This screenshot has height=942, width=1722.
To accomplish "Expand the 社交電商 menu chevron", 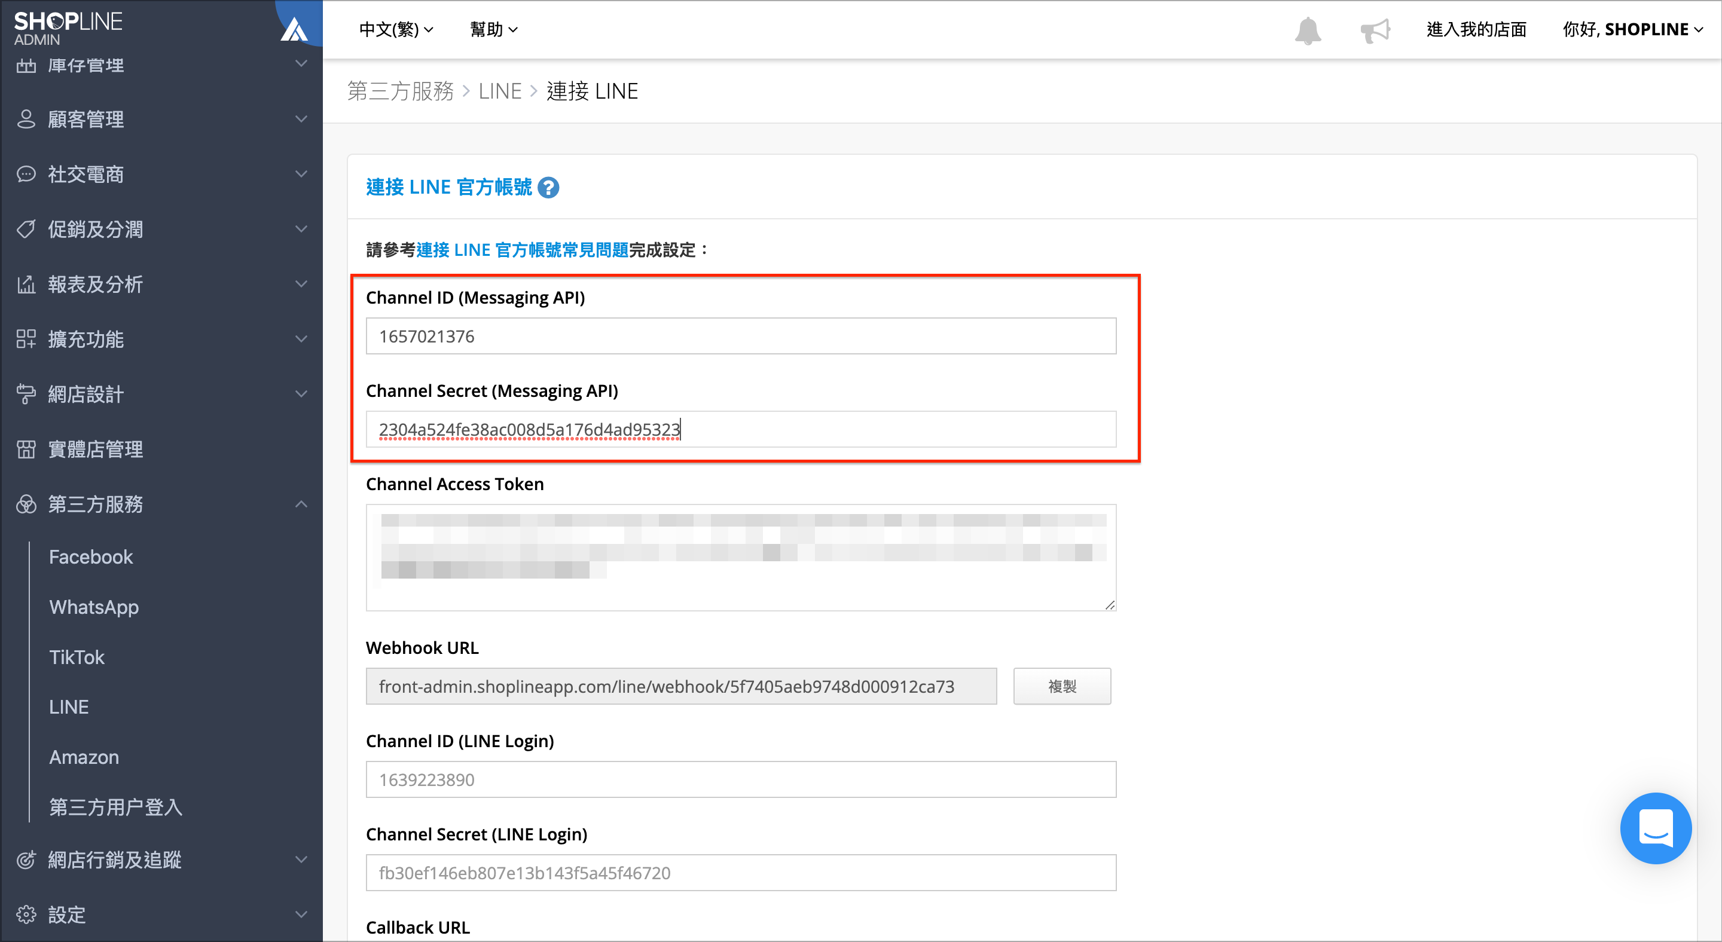I will (301, 174).
